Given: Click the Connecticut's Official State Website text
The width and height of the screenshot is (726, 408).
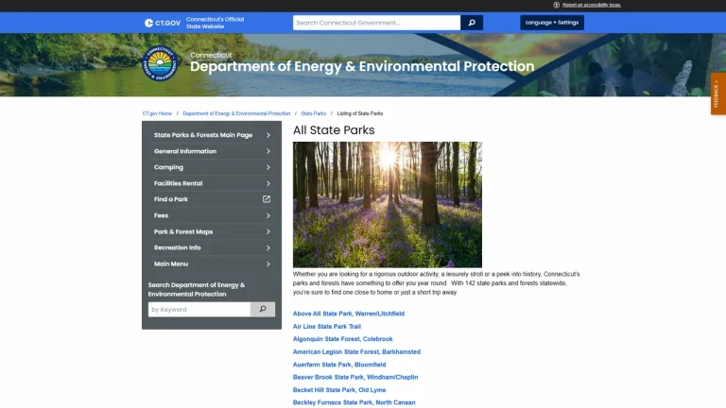Looking at the screenshot, I should pyautogui.click(x=215, y=23).
